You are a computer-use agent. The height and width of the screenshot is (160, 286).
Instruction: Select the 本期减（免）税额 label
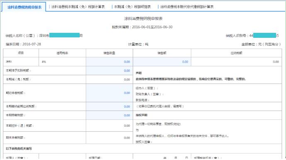pos(18,79)
